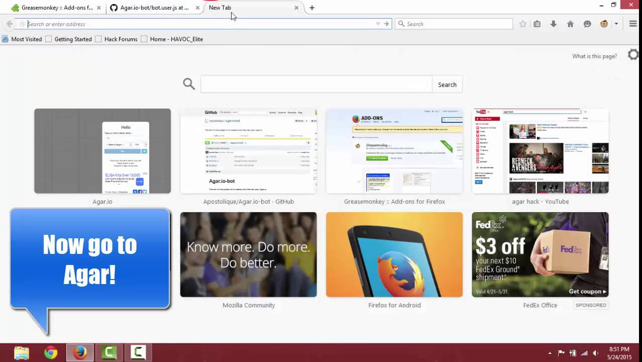
Task: Click the Search button on page
Action: 447,84
